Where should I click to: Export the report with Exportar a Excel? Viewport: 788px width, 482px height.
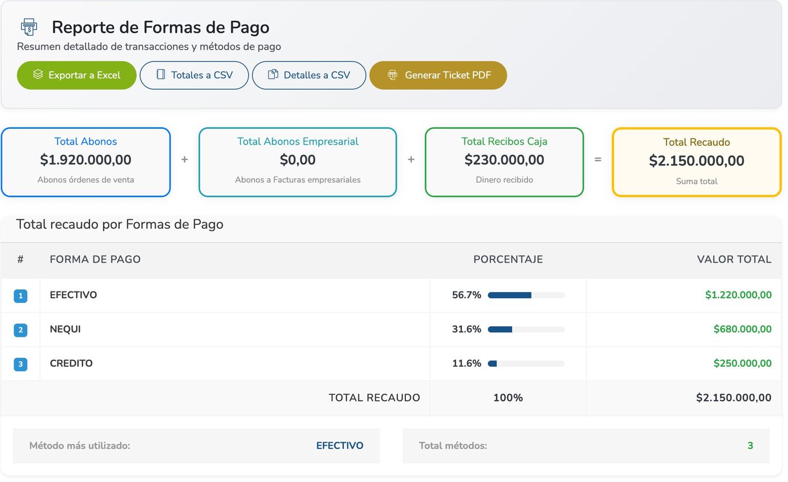[x=77, y=75]
